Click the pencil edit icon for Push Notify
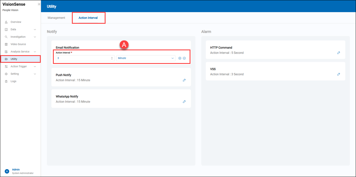The width and height of the screenshot is (356, 177). [x=184, y=80]
